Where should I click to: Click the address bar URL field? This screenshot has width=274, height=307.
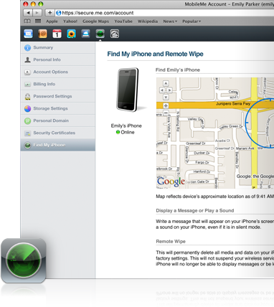[x=164, y=13]
